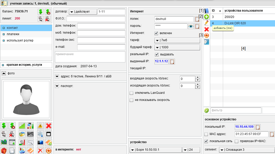
Task: Show password with the eye icon
Action: [x=191, y=26]
